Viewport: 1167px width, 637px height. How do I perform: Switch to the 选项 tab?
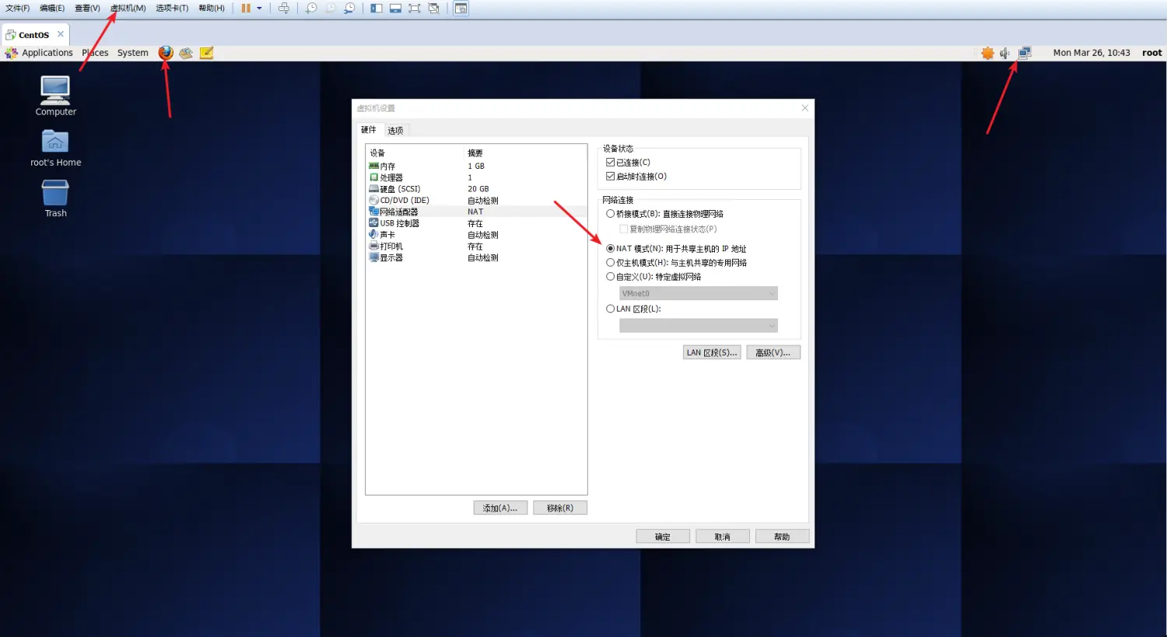tap(396, 131)
